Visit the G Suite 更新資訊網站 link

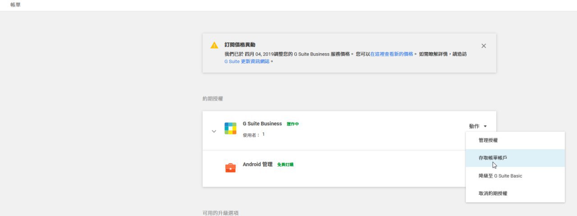(x=247, y=61)
